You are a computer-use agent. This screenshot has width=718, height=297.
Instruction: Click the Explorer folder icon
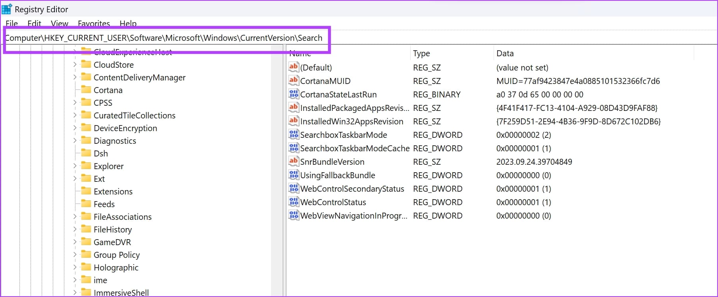86,166
